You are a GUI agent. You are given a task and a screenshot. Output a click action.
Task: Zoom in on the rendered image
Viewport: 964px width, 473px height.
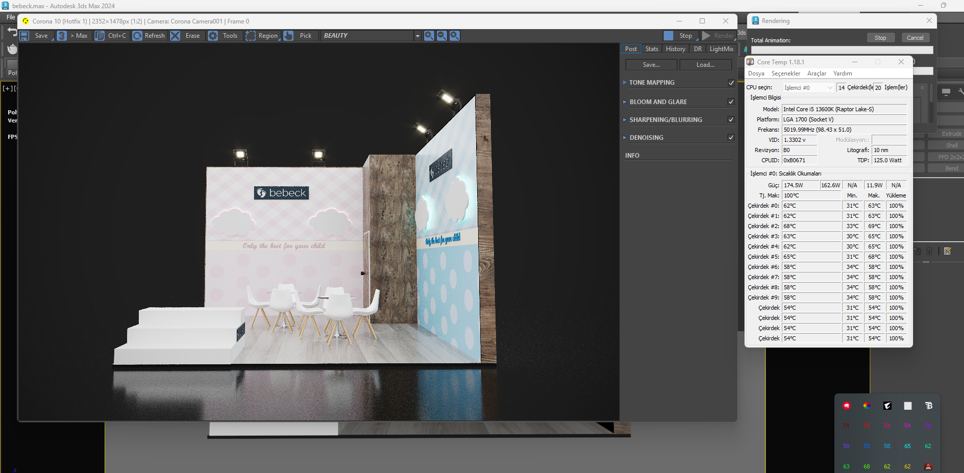tap(429, 36)
